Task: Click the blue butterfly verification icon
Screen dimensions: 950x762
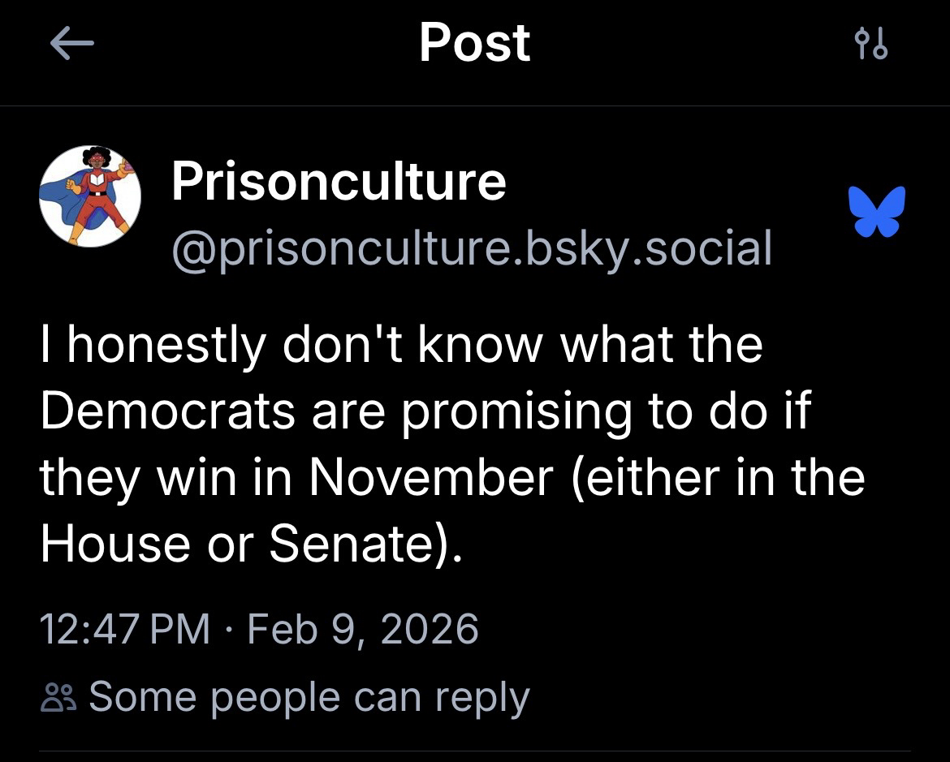Action: click(x=876, y=213)
